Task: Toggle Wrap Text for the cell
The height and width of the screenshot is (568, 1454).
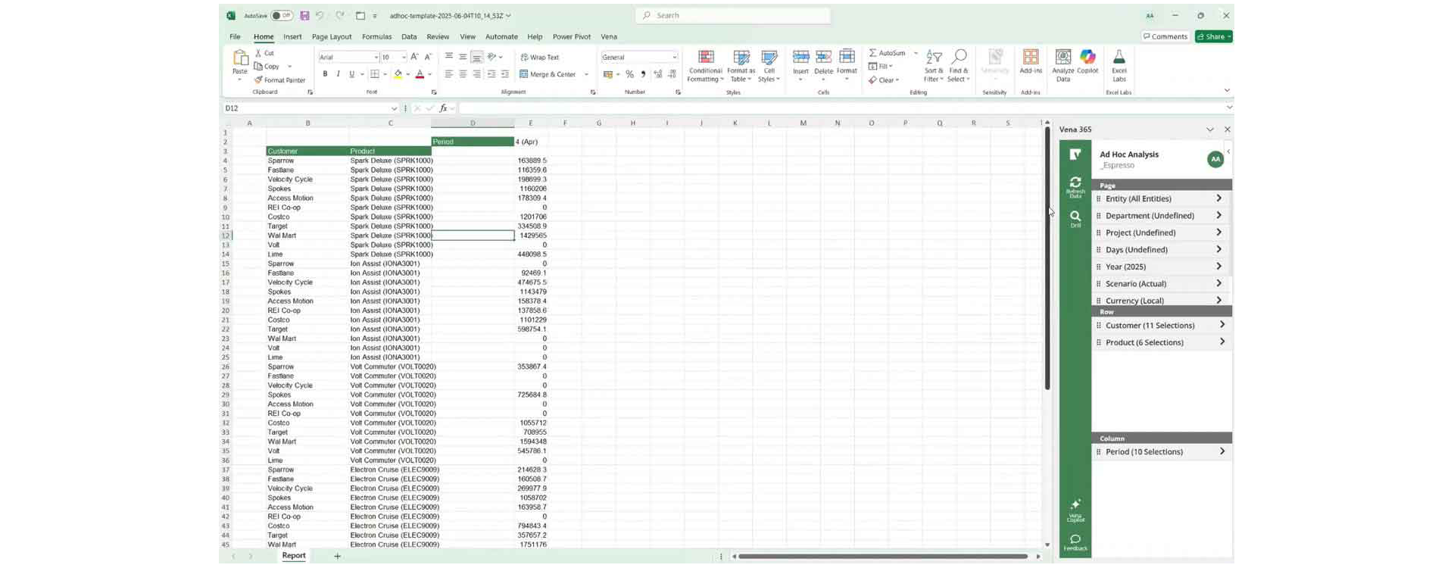Action: 540,57
